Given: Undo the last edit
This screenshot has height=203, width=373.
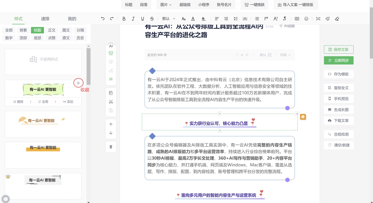Looking at the screenshot, I should click(x=103, y=19).
